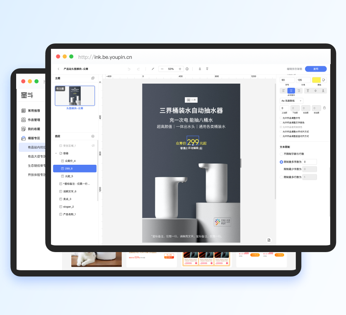Open 有品大促专区 in the 墨斗 window sidebar
Screen dimensions: 346x315
tap(36, 156)
